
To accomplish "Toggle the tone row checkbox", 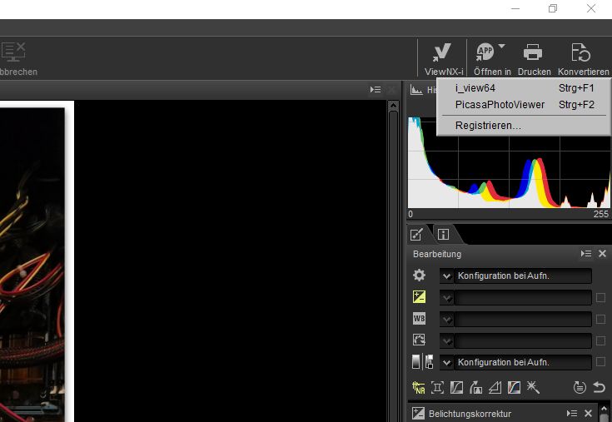I will (600, 362).
